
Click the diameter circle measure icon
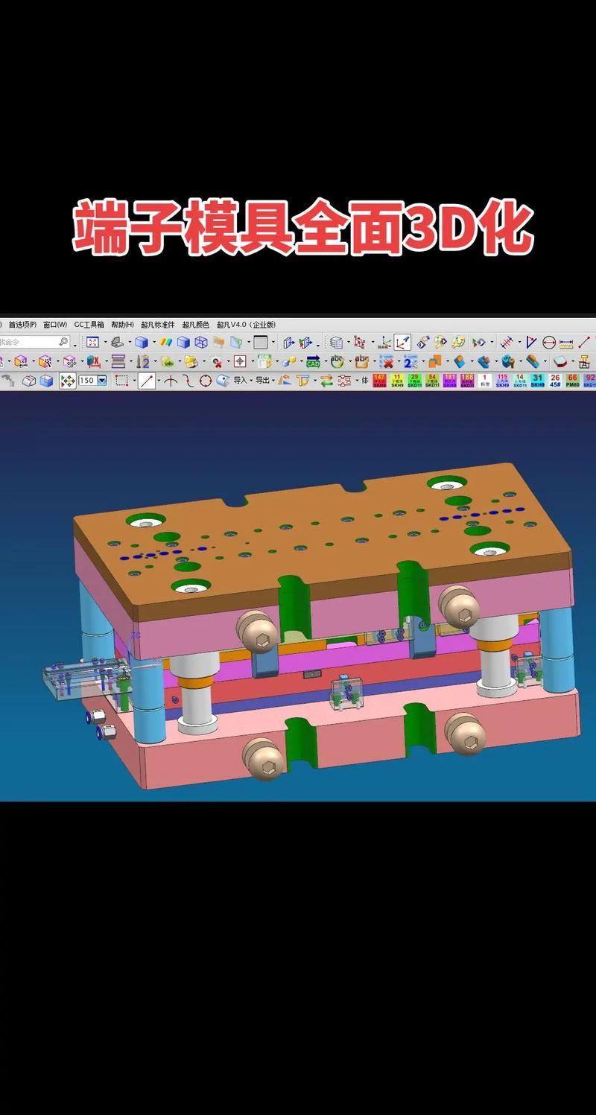(x=549, y=343)
